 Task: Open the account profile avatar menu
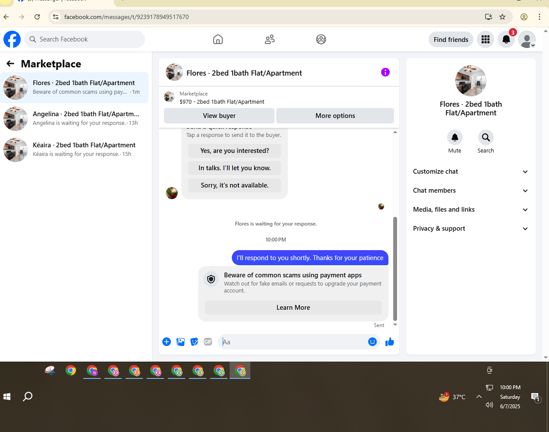click(527, 39)
